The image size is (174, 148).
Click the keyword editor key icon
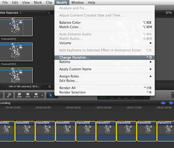click(x=9, y=95)
